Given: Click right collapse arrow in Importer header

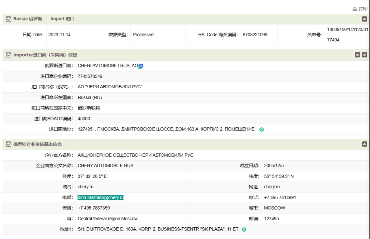Looking at the screenshot, I should [x=365, y=55].
